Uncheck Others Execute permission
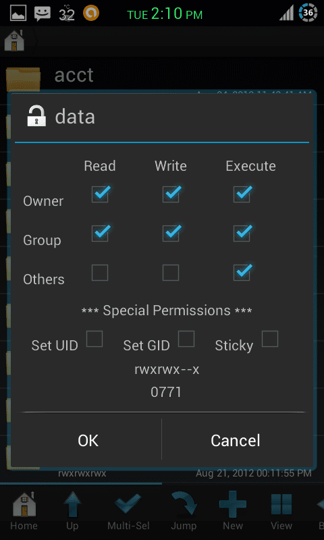 tap(242, 273)
